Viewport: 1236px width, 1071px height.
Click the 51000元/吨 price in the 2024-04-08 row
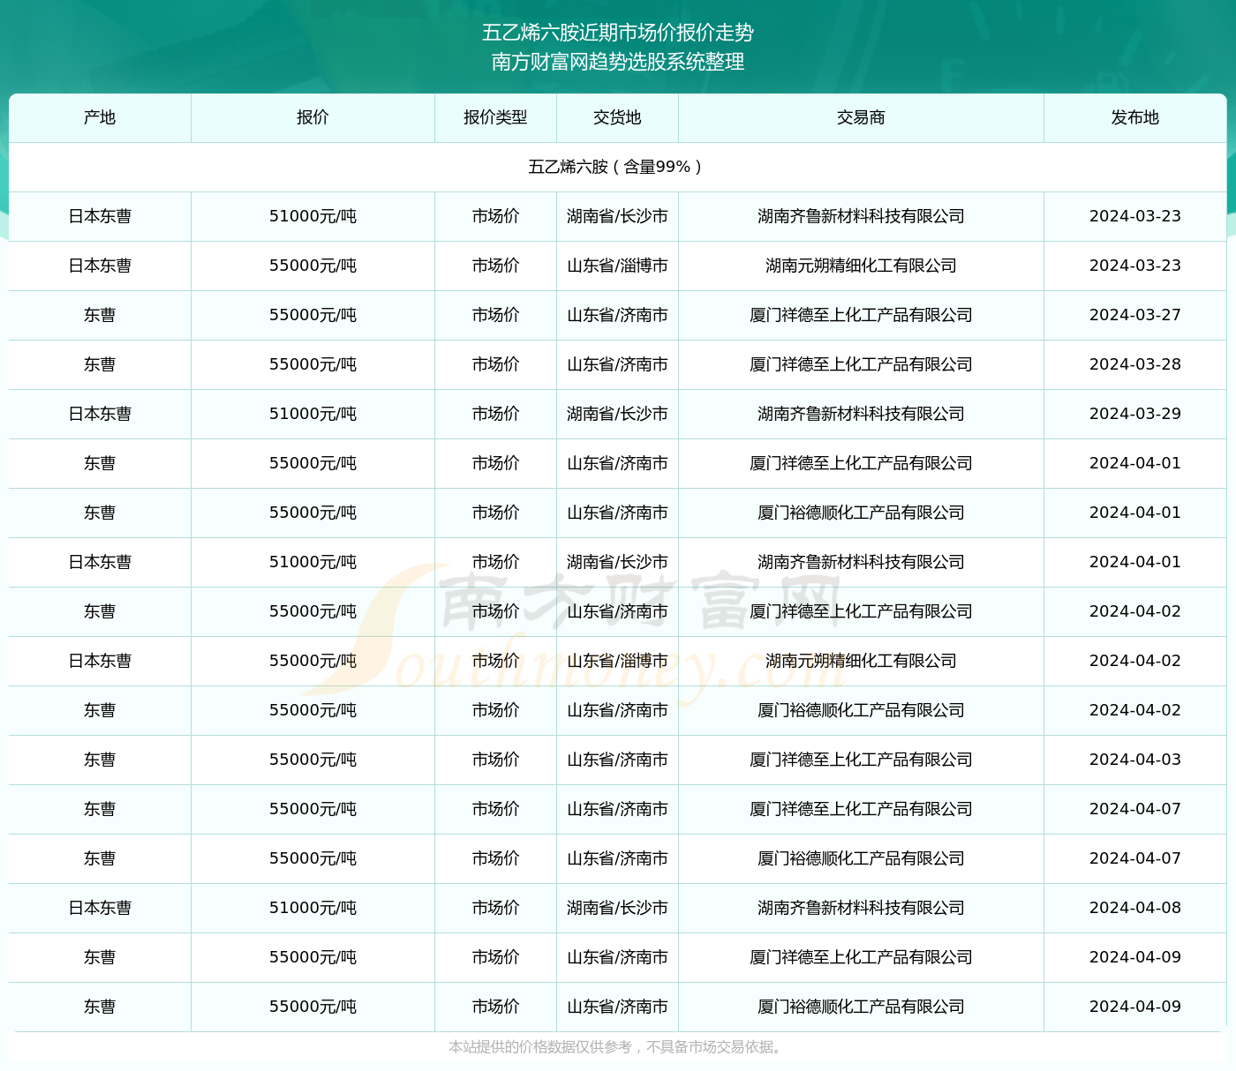coord(313,908)
